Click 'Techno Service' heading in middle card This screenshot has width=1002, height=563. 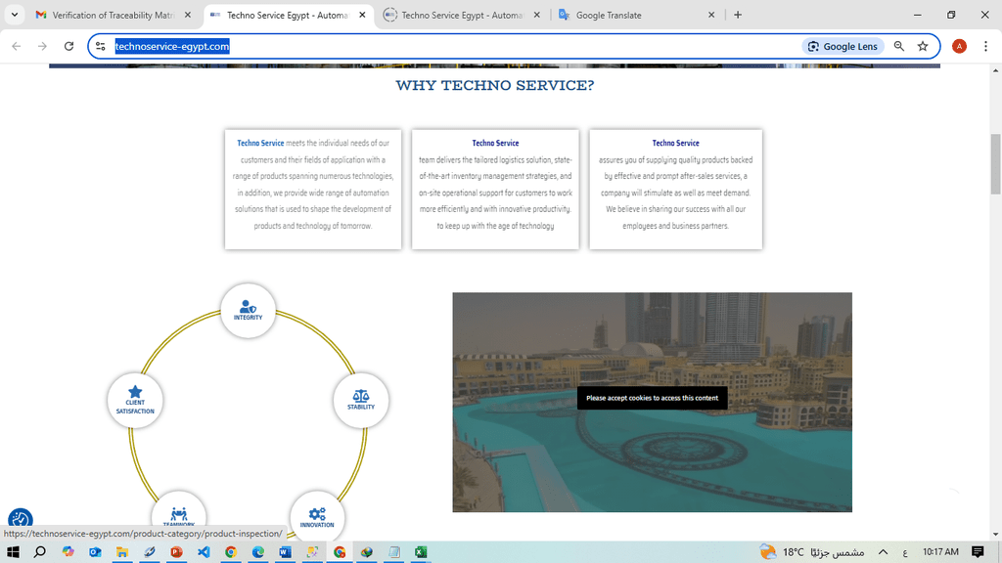(x=495, y=143)
